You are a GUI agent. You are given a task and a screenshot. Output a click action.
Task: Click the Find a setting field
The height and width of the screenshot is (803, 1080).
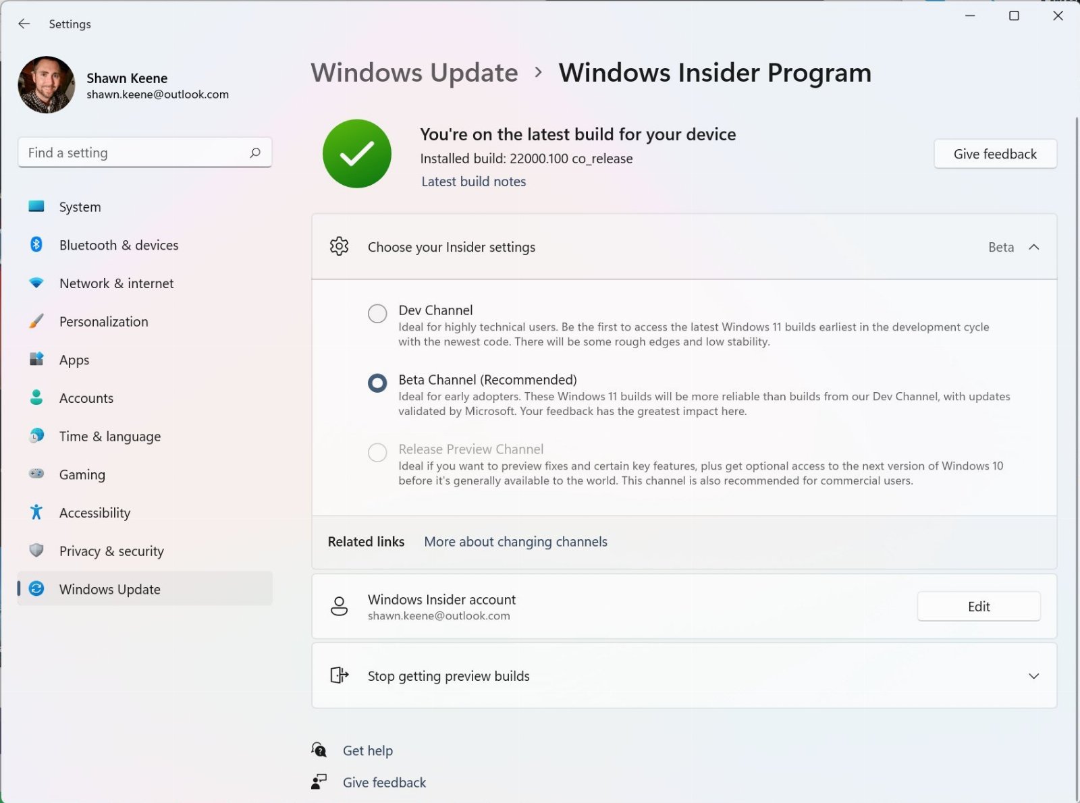(x=145, y=153)
